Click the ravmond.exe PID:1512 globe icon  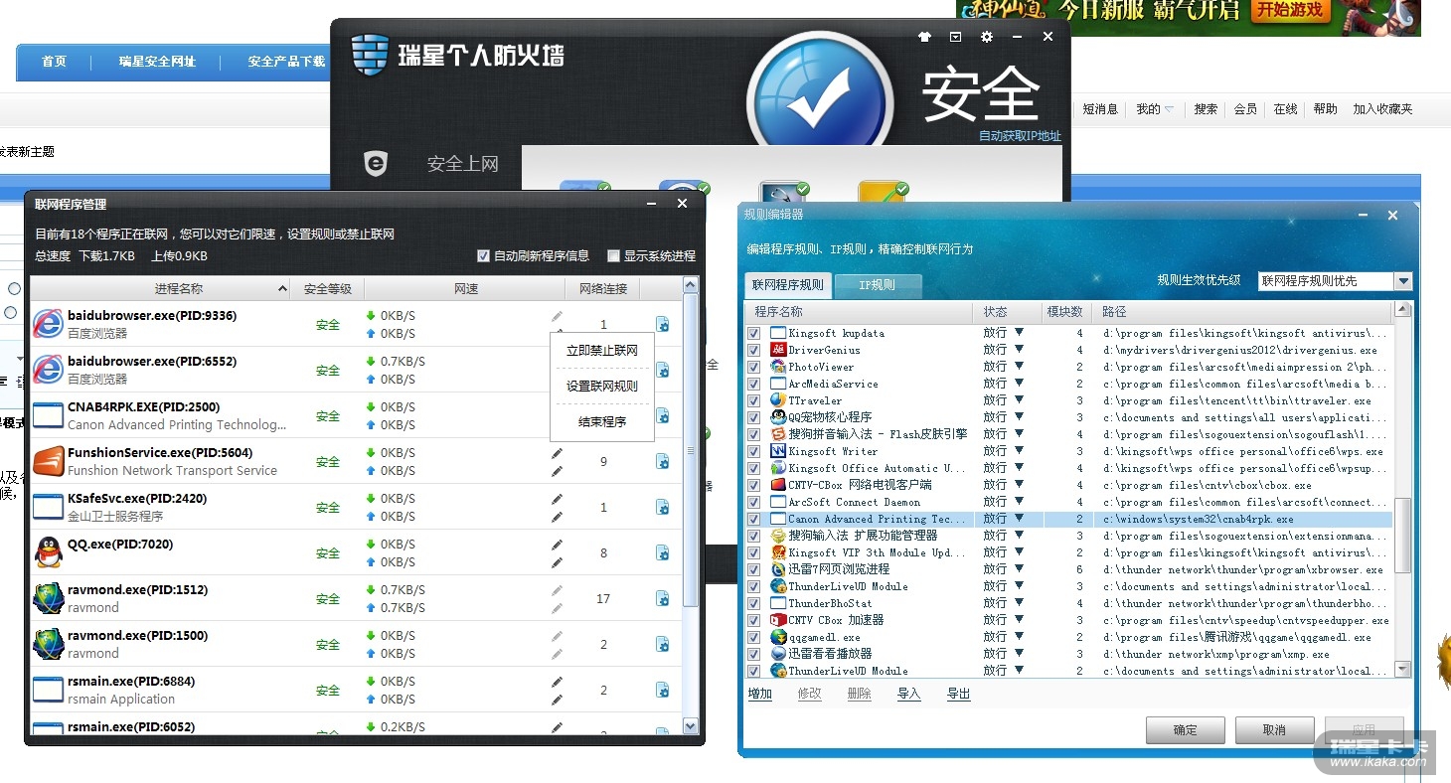click(x=48, y=598)
